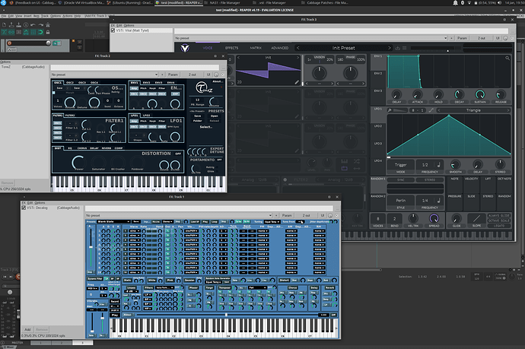Click the LFO 1 smooth curve icon

coord(431,110)
